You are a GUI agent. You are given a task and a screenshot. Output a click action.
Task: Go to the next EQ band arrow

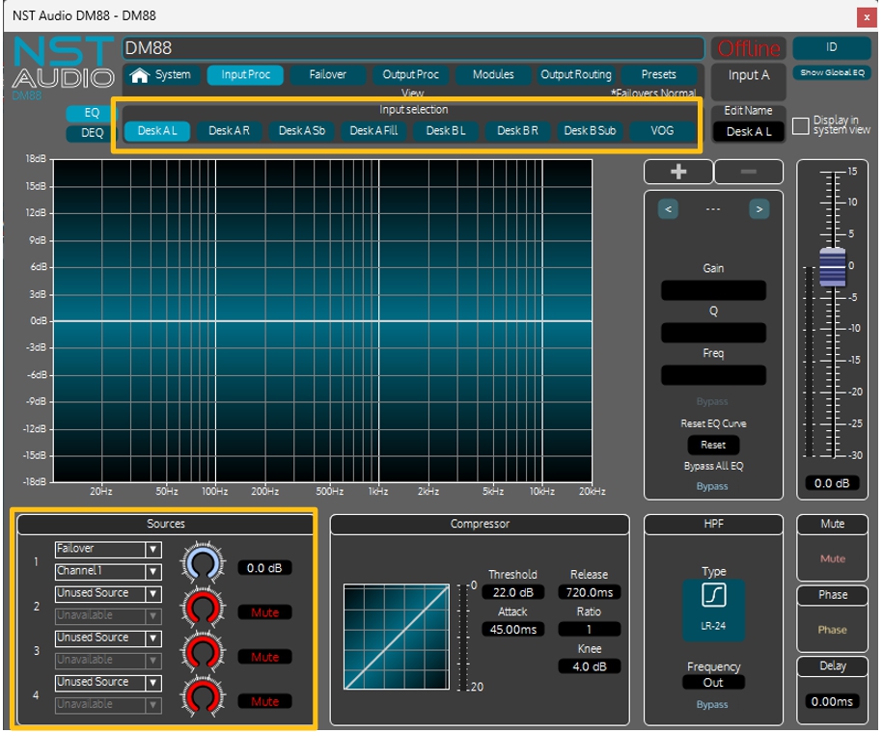pos(759,208)
